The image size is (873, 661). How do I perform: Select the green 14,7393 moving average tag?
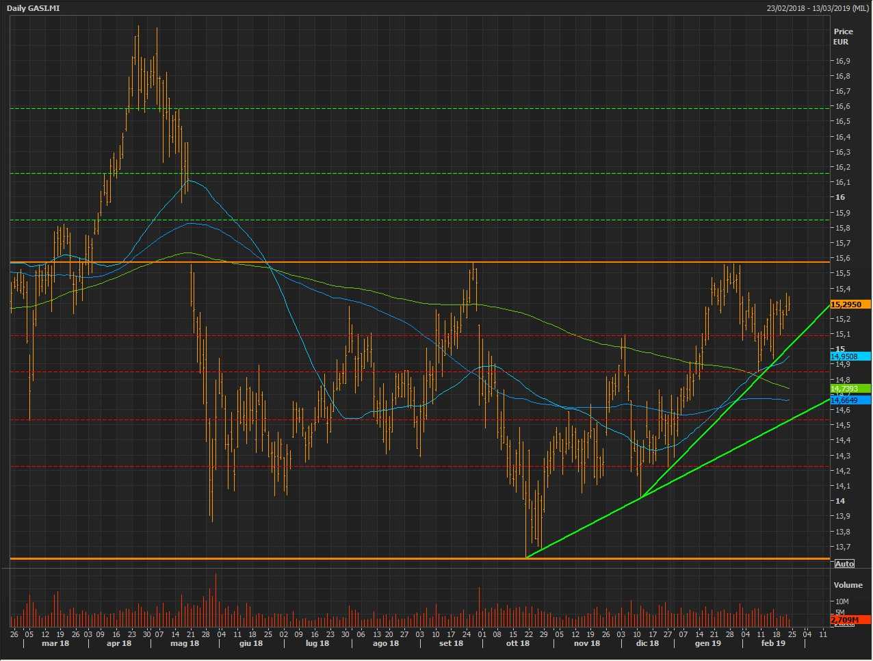[850, 389]
